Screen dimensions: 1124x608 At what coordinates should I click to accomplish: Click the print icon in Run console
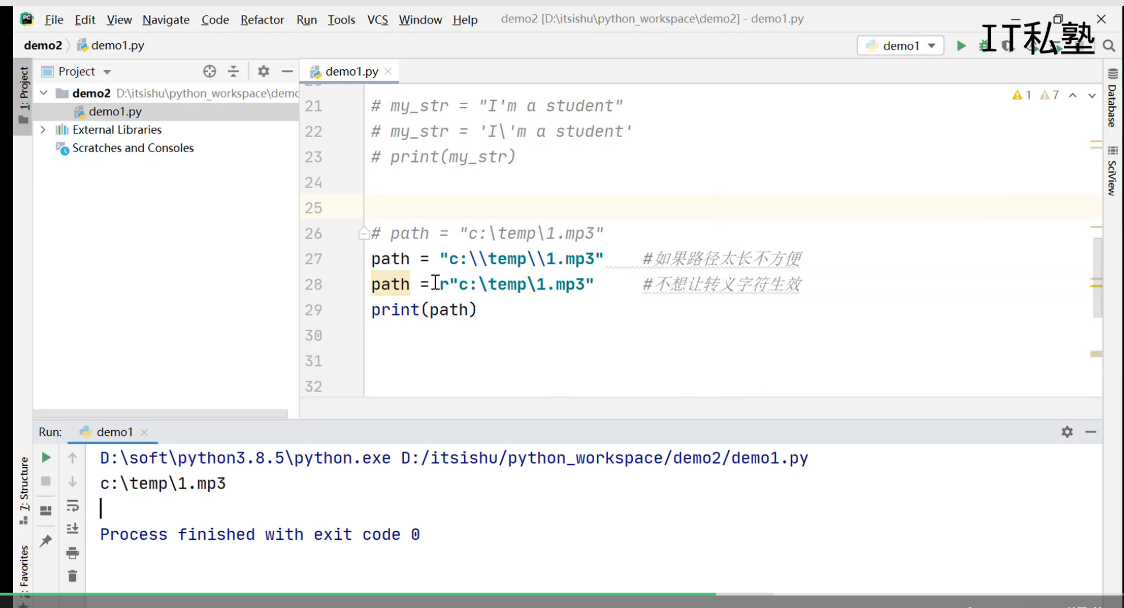[72, 553]
